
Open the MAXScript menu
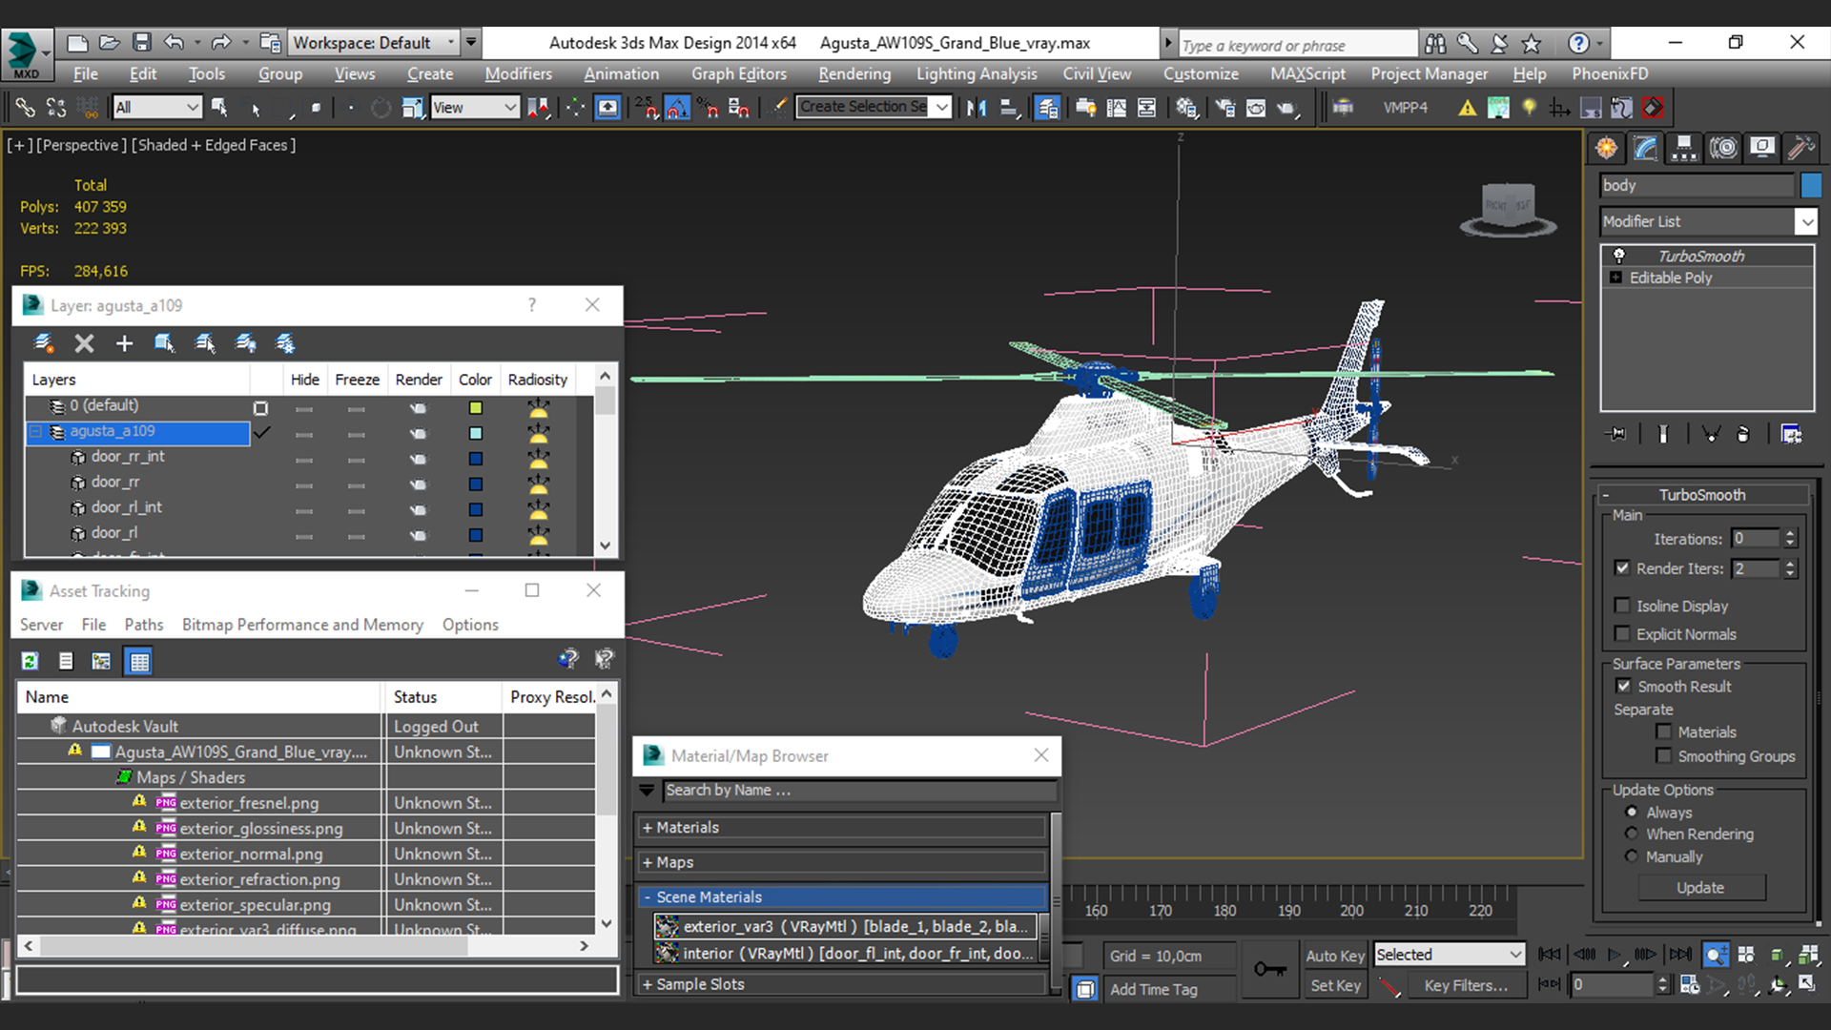[x=1307, y=73]
